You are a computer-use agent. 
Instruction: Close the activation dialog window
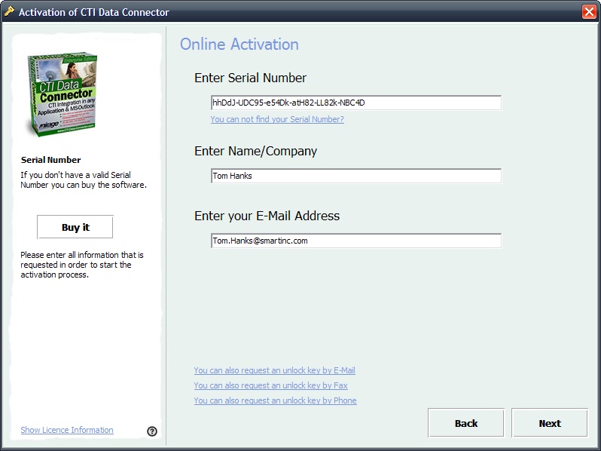(x=589, y=11)
